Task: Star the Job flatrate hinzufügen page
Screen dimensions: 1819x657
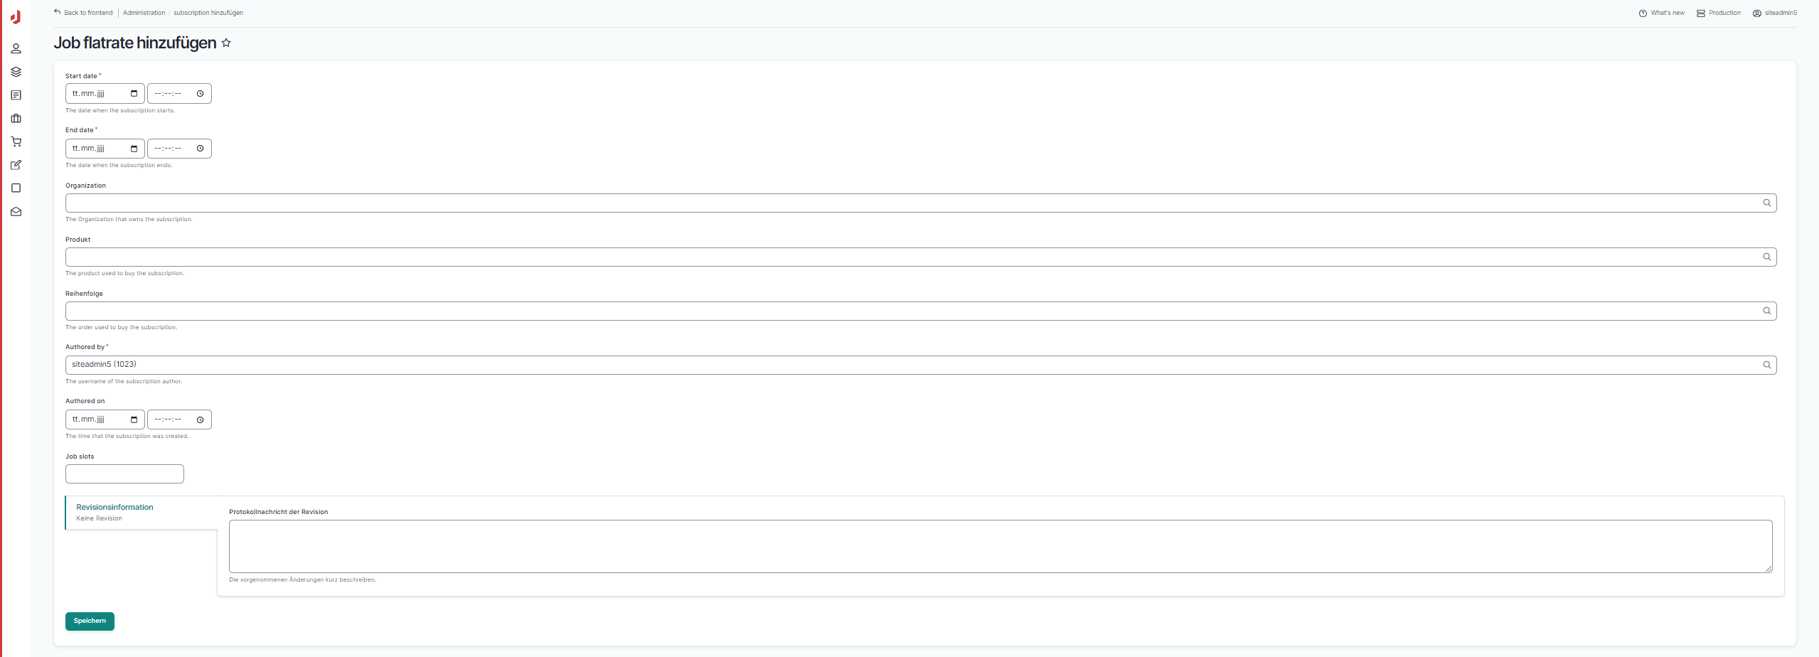Action: tap(226, 43)
